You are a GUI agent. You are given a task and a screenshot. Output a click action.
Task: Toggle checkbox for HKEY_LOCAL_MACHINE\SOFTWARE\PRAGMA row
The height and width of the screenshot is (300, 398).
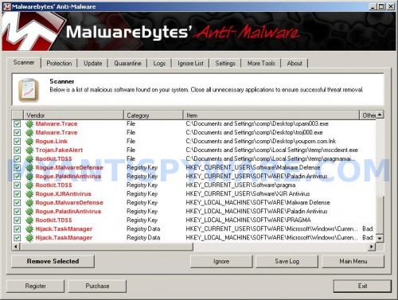(x=18, y=220)
